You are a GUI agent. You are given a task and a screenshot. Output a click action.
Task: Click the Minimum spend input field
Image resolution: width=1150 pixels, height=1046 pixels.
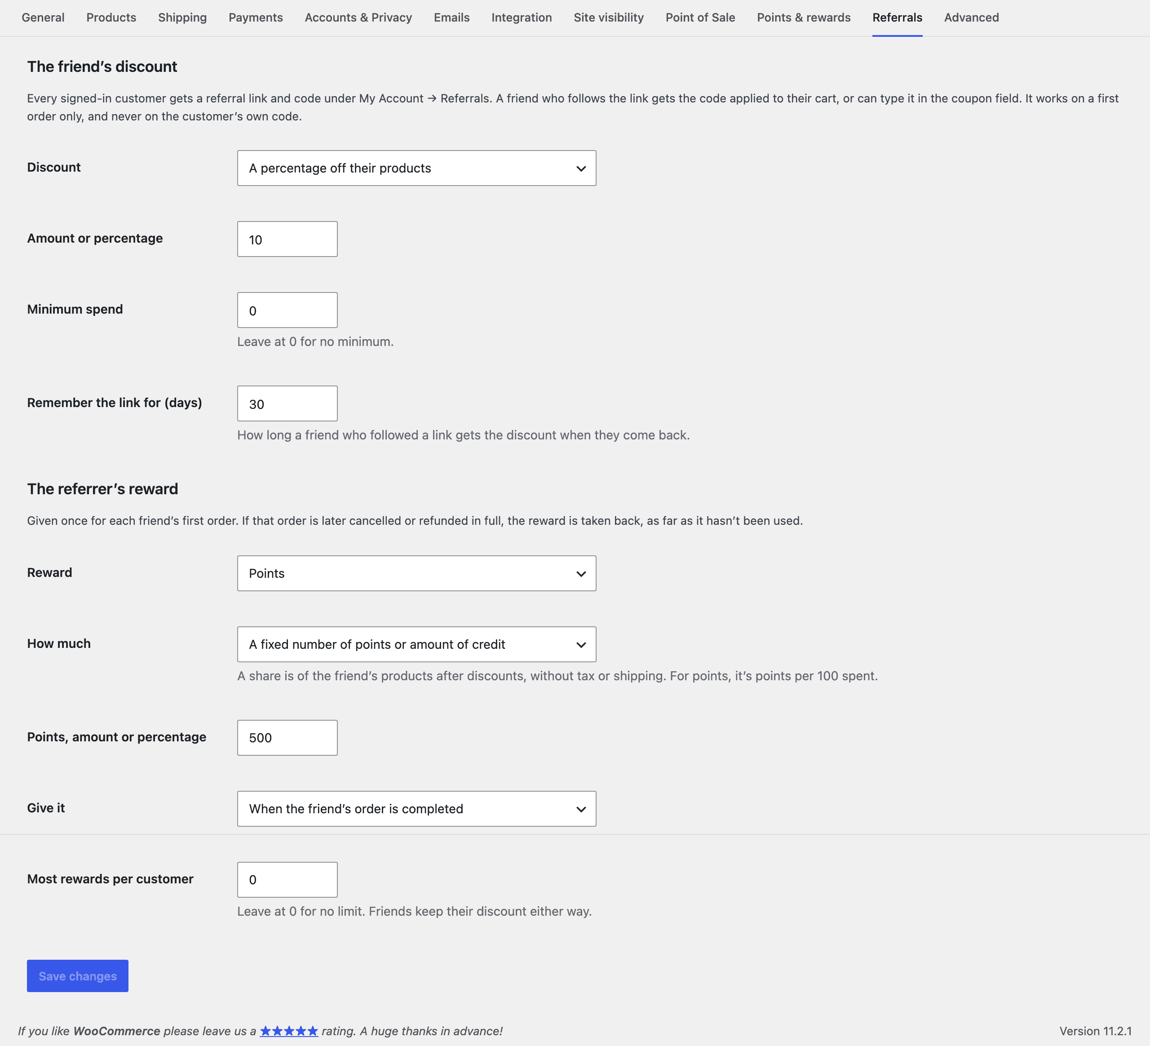[x=287, y=310]
